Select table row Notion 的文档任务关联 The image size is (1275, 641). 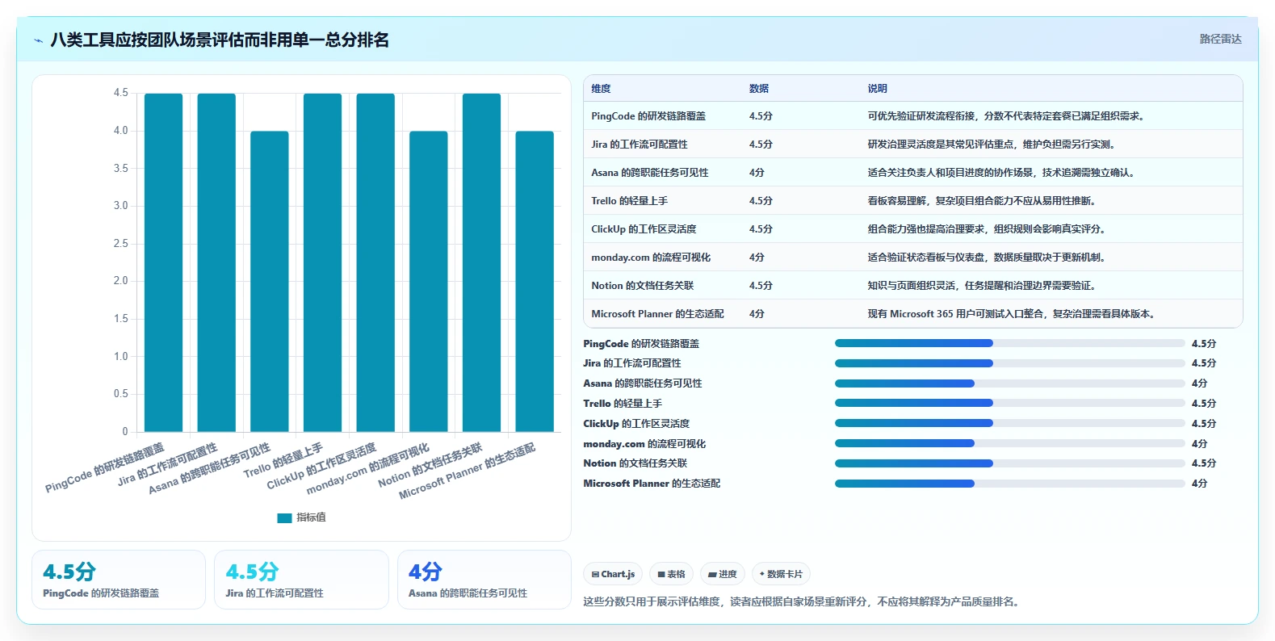click(x=912, y=286)
